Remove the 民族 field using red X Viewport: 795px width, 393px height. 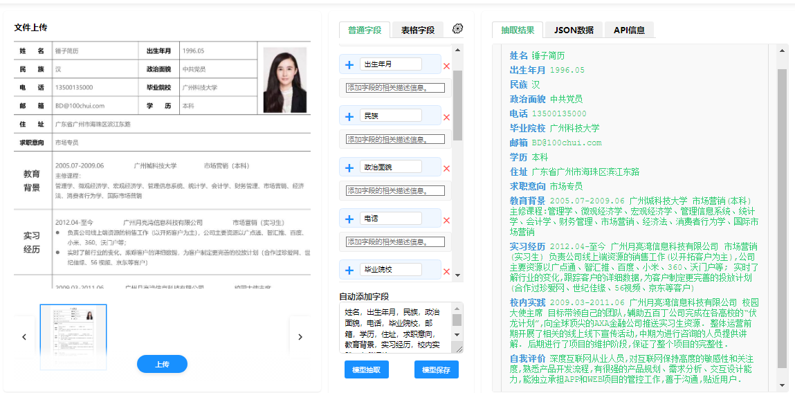pos(446,118)
